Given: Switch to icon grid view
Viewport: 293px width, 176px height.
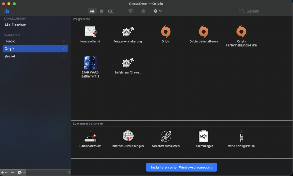Looking at the screenshot, I should pyautogui.click(x=92, y=11).
